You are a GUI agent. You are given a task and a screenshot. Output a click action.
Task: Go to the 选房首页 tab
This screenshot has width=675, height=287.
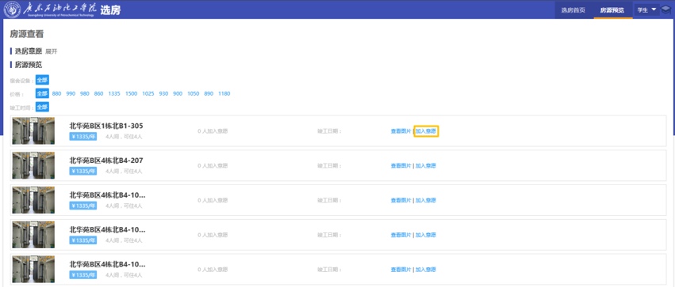573,9
